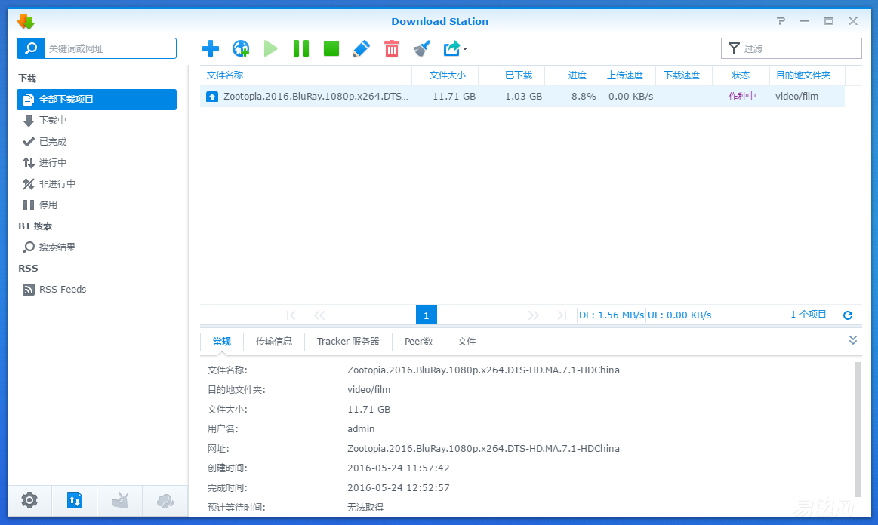Switch to the Tracker 服务器 tab
878x525 pixels.
click(x=348, y=342)
